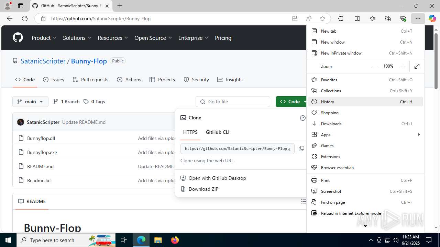Open the profile icon in title bar

8,6
